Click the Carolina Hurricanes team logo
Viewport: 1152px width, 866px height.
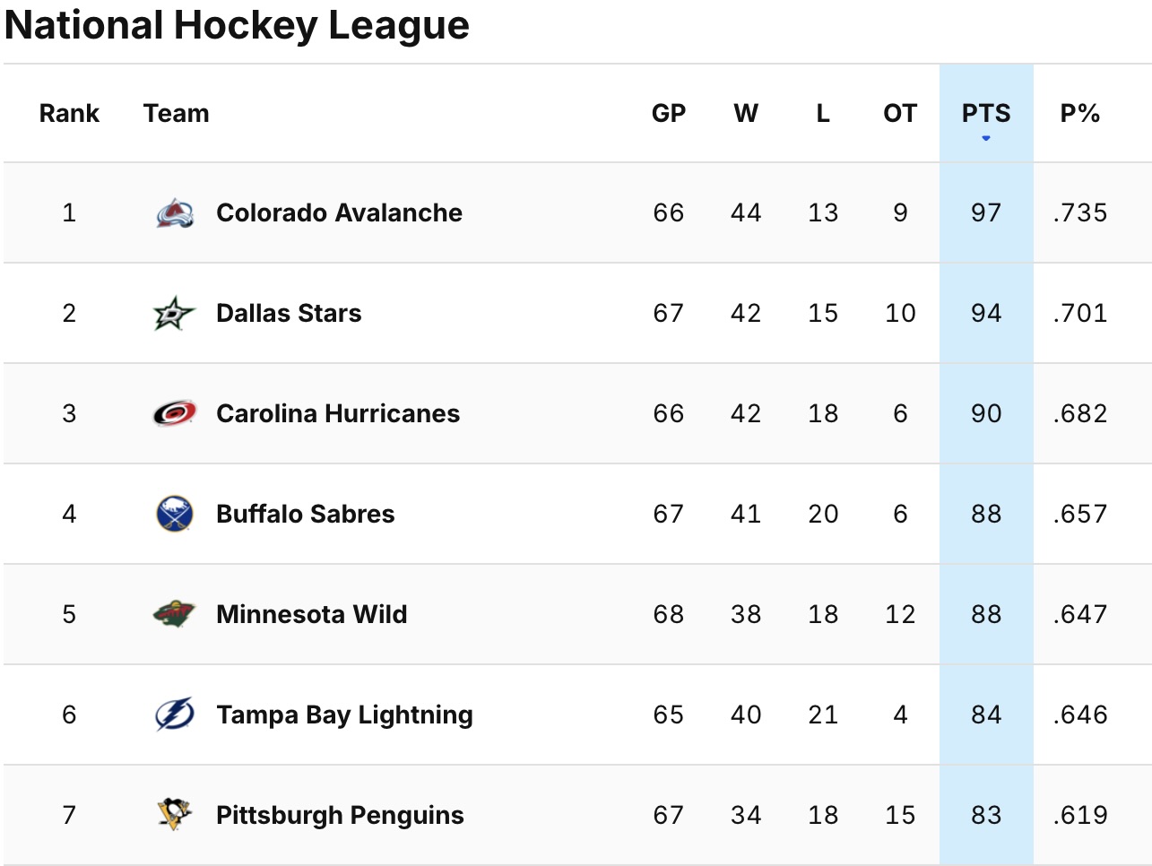tap(174, 413)
